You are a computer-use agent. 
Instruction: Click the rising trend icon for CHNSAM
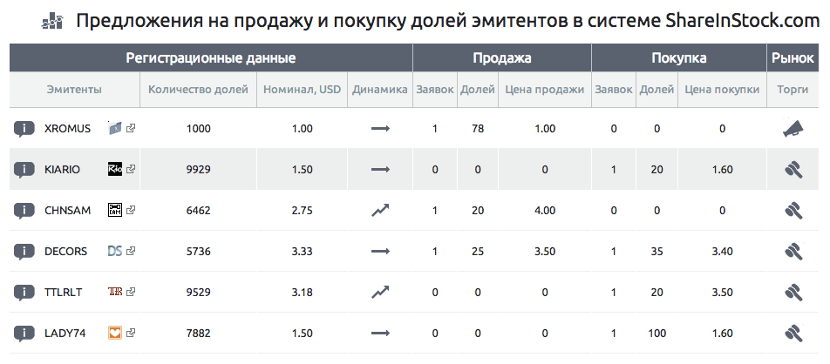[380, 210]
